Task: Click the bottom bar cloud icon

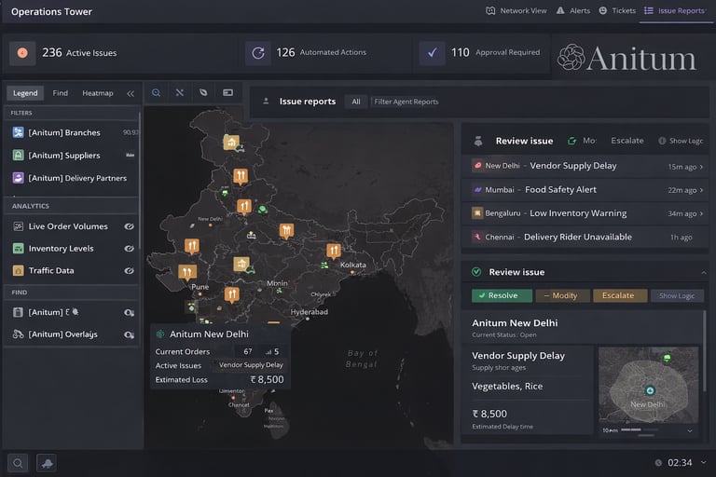Action: [47, 463]
